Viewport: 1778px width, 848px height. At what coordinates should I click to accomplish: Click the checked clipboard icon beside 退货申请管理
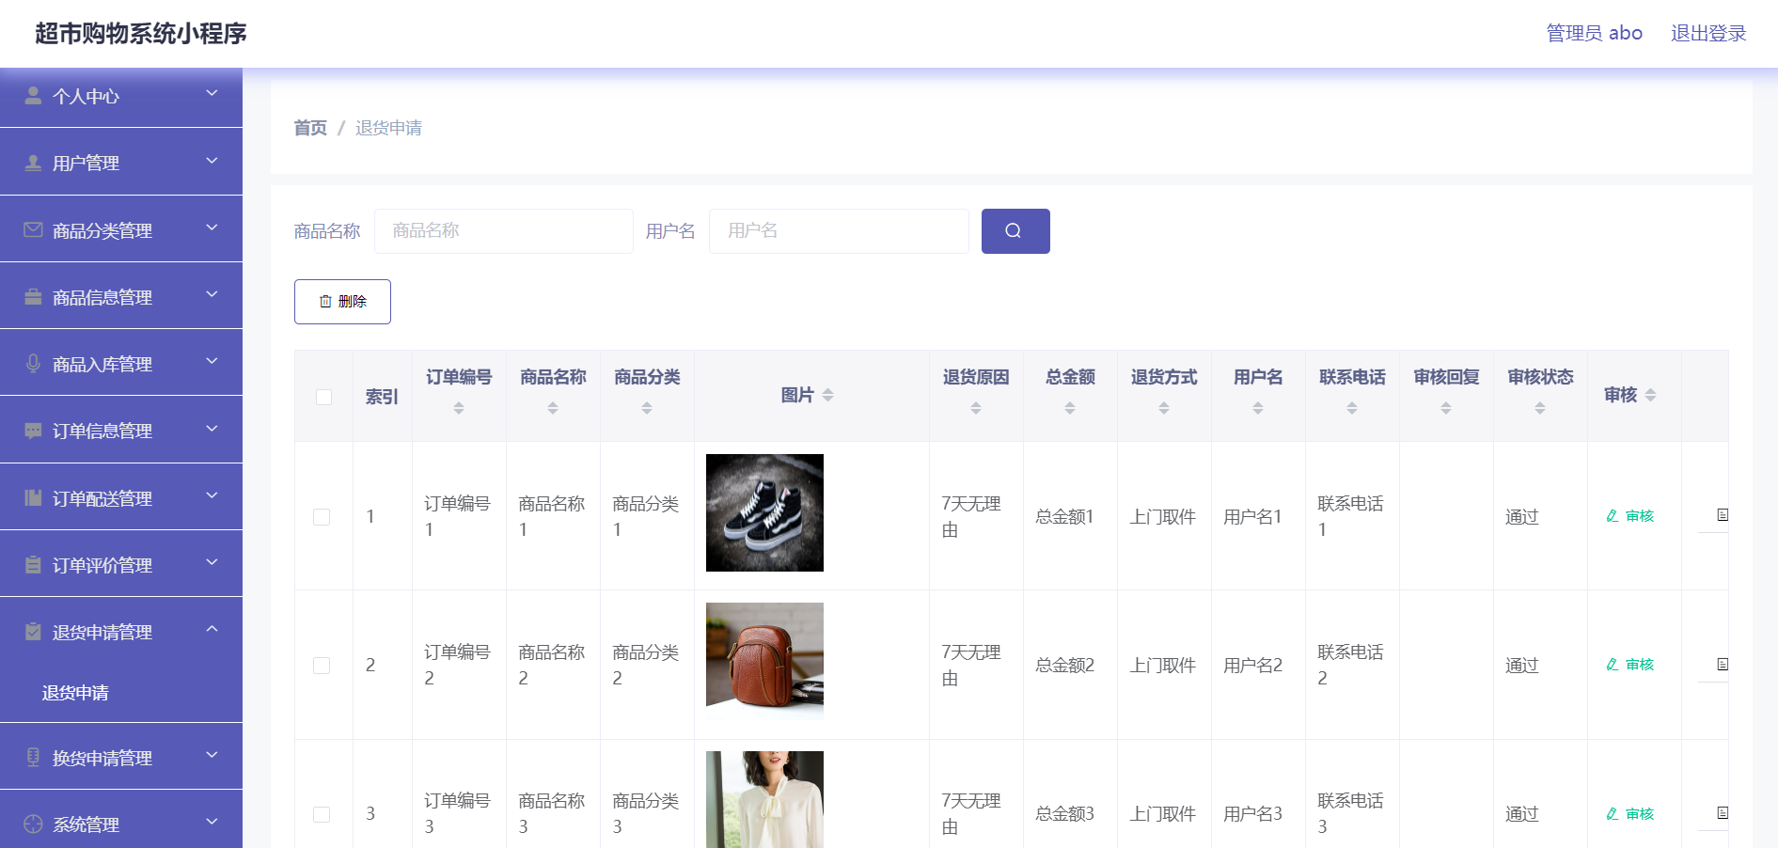pyautogui.click(x=33, y=632)
